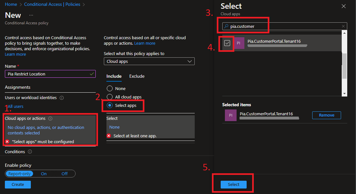Viewport: 356px width, 194px height.
Task: Choose the All cloud apps radio option
Action: point(110,97)
